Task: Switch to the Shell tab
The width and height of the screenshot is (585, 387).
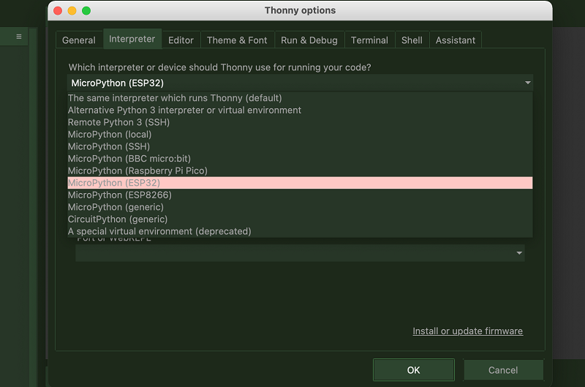Action: click(x=412, y=40)
